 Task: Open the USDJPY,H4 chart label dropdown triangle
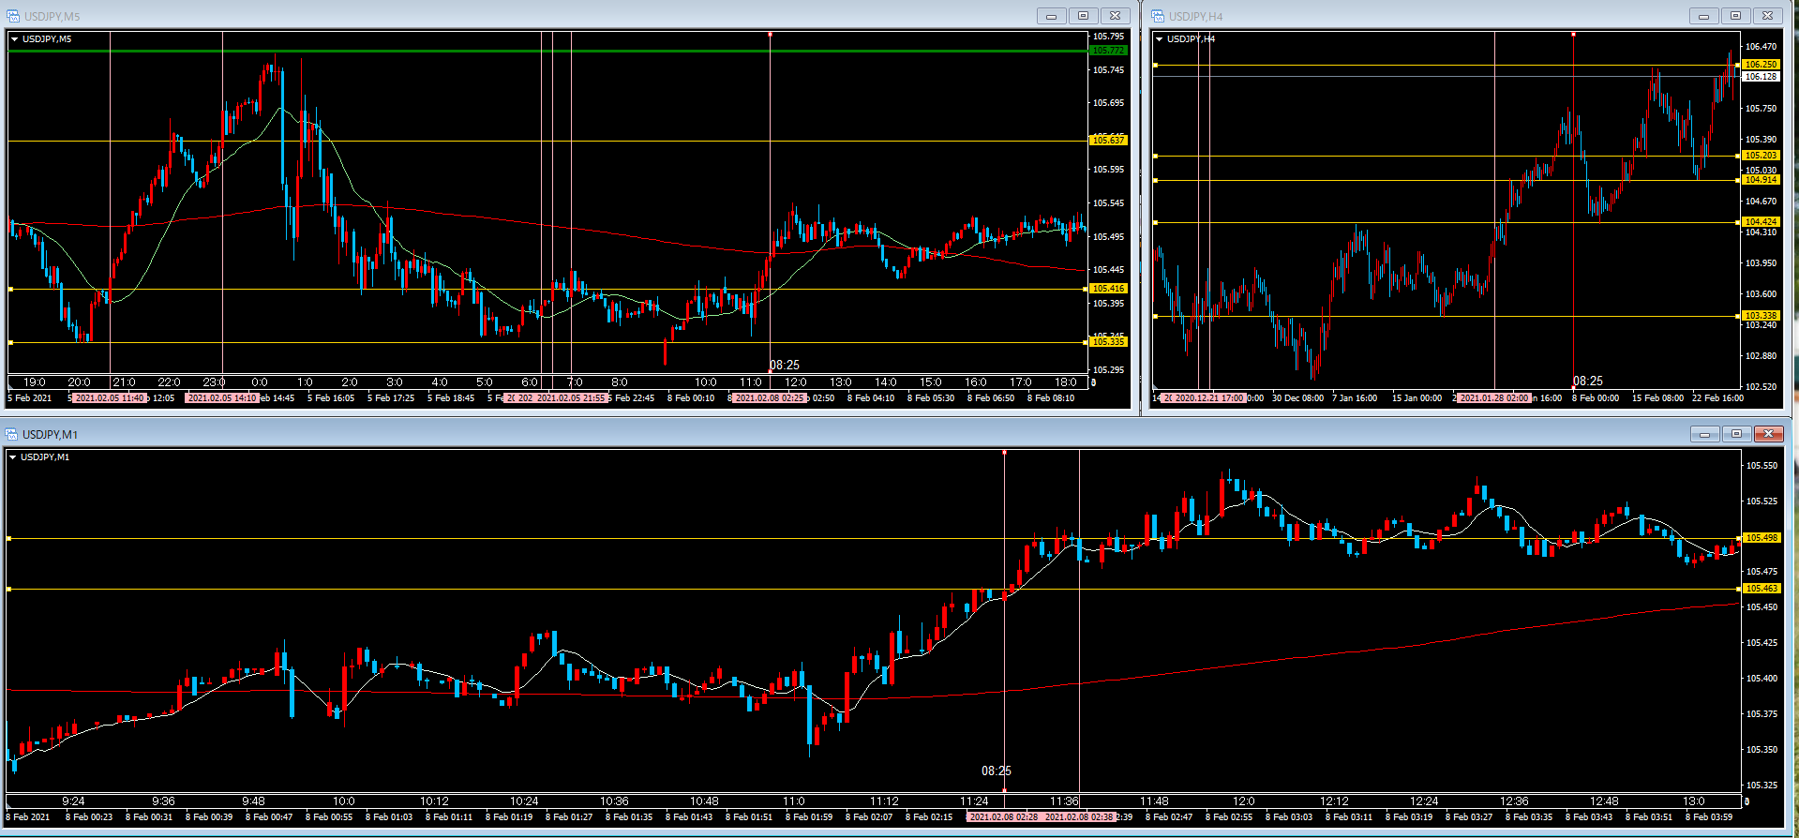pyautogui.click(x=1160, y=39)
